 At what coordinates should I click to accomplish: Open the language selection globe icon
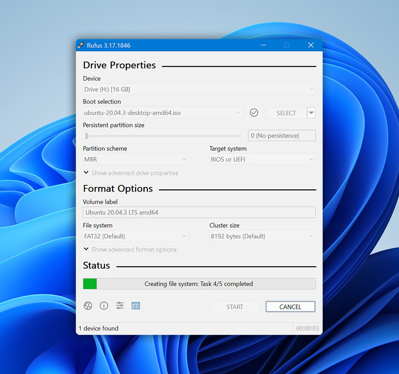pos(88,305)
